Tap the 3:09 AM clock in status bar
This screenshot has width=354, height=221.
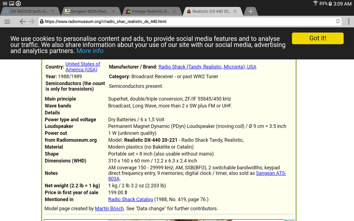[342, 4]
